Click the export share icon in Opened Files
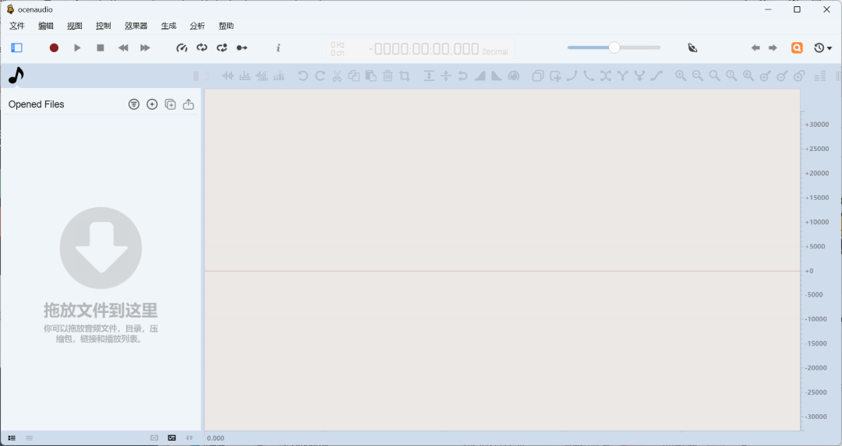The image size is (842, 446). point(189,104)
